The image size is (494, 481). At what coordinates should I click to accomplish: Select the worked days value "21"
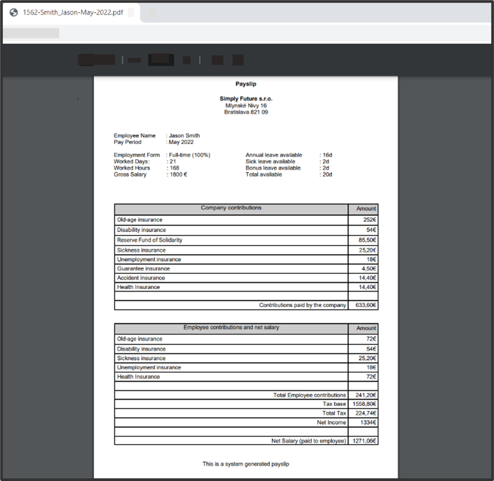173,161
